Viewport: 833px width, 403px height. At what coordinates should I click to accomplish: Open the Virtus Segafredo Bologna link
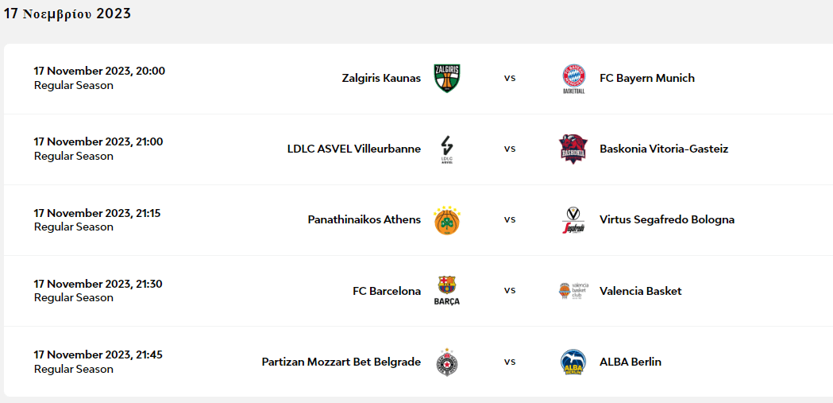pos(666,219)
